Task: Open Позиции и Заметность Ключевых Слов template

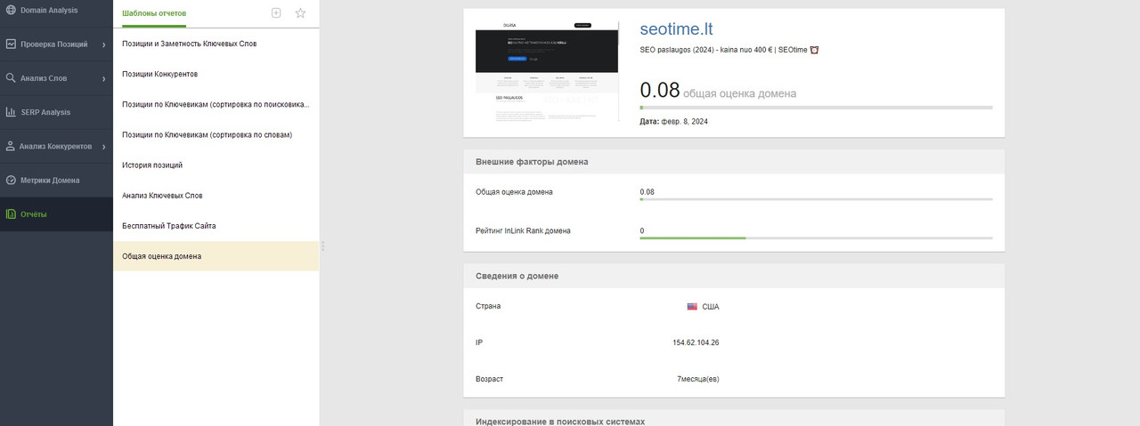Action: [x=216, y=44]
